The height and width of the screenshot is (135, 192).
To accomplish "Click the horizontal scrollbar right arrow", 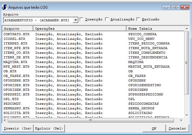I will [181, 120].
